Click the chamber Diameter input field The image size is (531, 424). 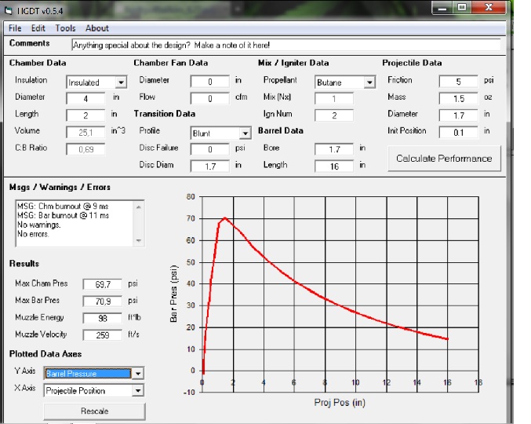[85, 98]
